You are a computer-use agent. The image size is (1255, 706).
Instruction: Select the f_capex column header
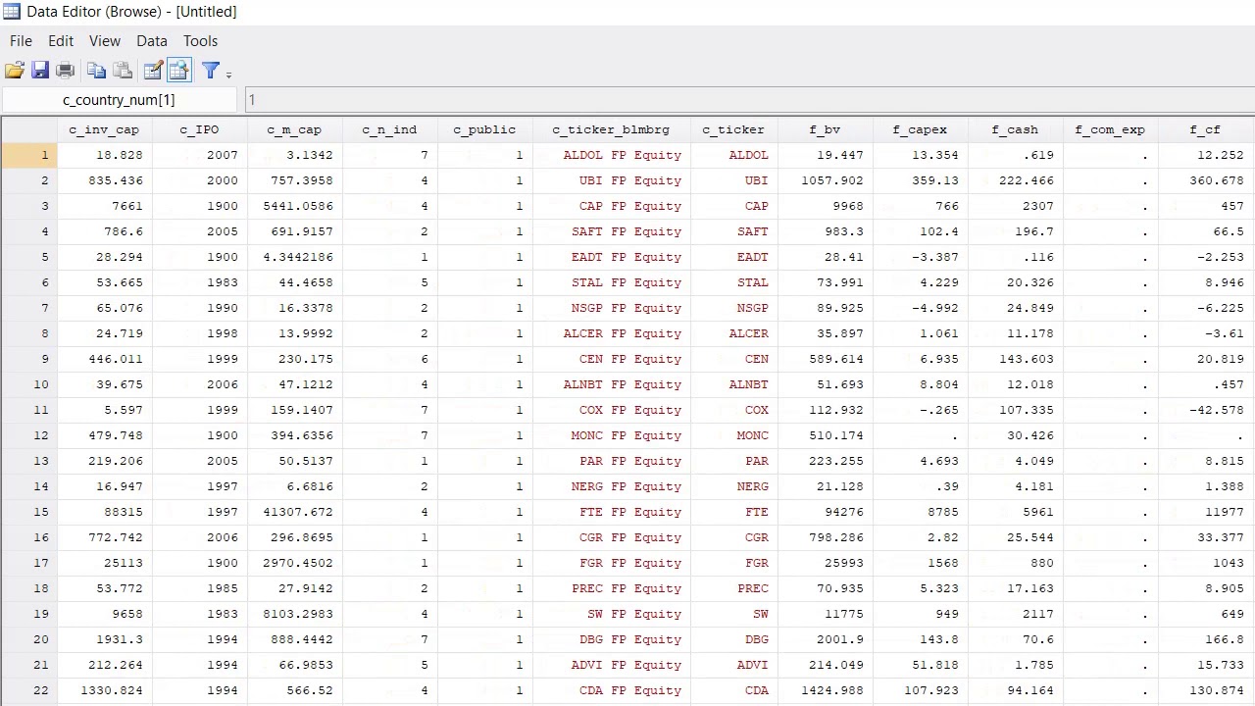tap(920, 129)
